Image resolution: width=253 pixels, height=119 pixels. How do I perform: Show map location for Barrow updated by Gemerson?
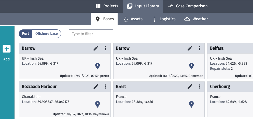coord(191,66)
